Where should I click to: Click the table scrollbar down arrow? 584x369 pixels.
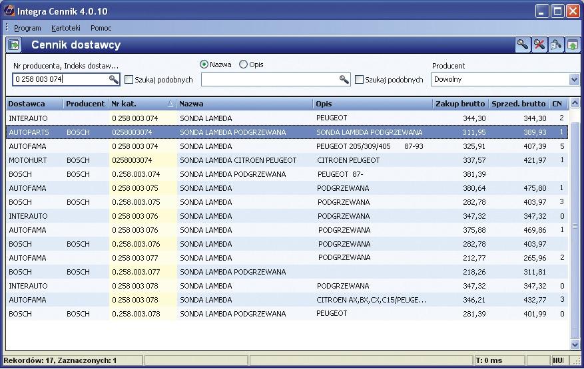[x=575, y=345]
